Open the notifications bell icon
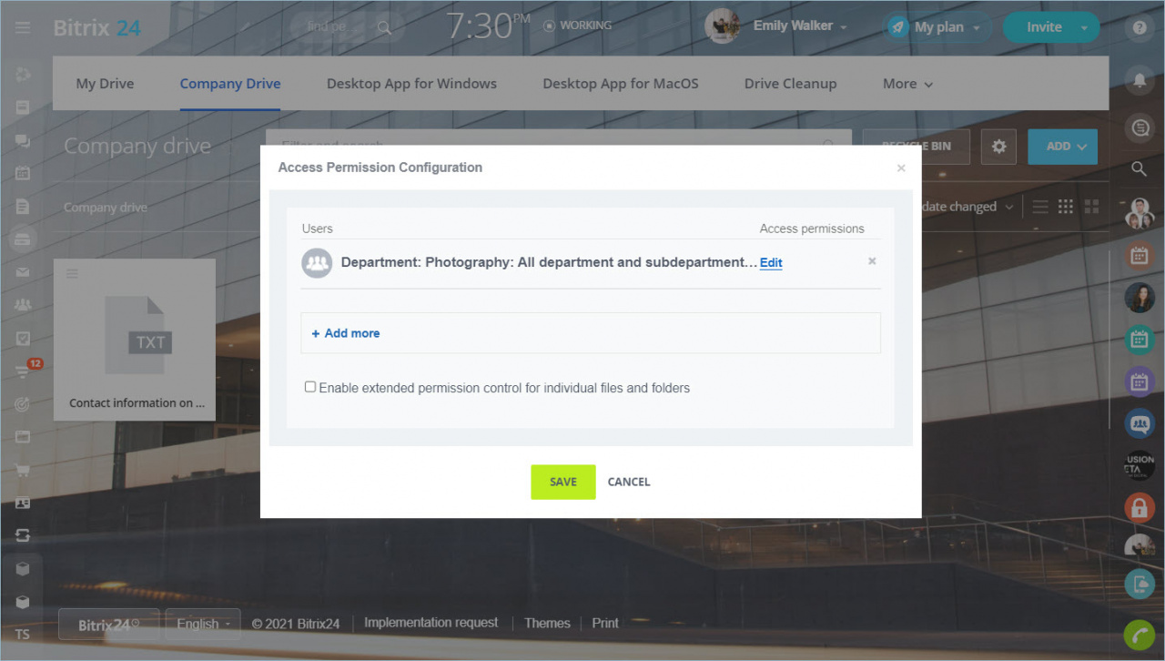 [1140, 80]
